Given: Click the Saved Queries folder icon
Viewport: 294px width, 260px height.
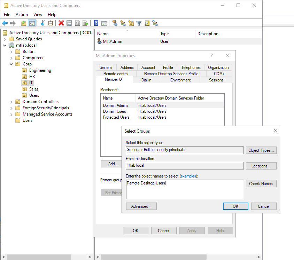Looking at the screenshot, I should (x=11, y=39).
